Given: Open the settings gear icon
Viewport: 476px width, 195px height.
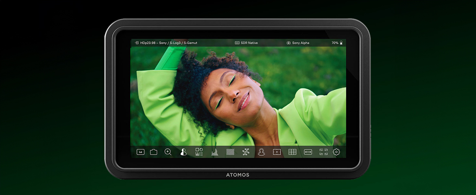Looking at the screenshot, I should (337, 152).
